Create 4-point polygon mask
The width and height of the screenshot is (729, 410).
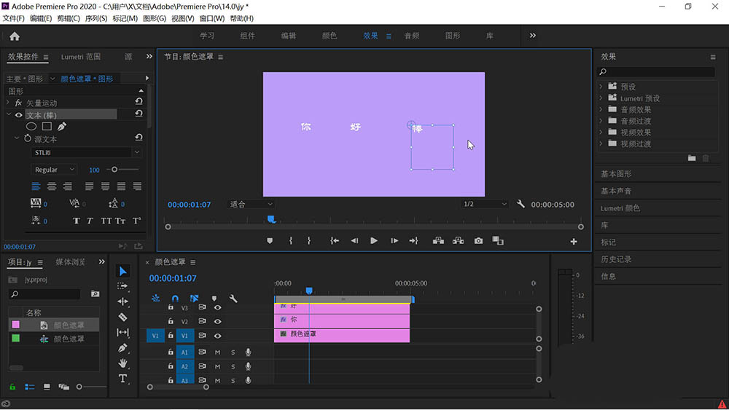coord(47,126)
